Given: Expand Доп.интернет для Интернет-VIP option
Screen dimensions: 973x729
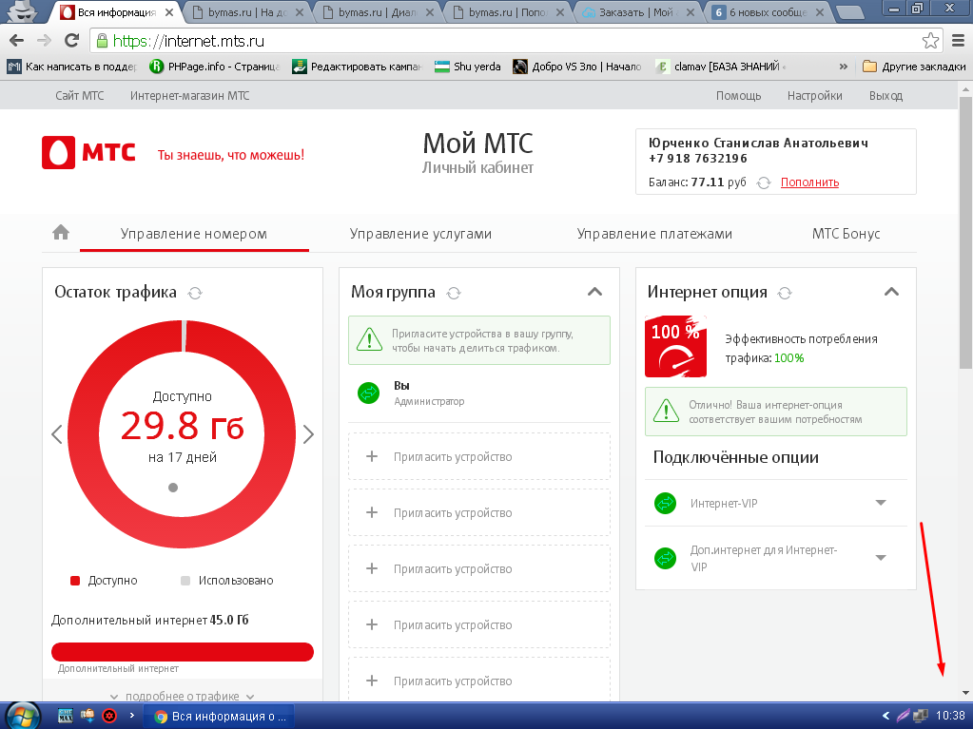Looking at the screenshot, I should pos(880,558).
